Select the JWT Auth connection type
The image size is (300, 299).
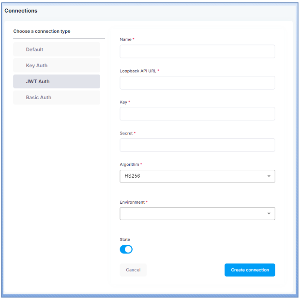pyautogui.click(x=56, y=81)
